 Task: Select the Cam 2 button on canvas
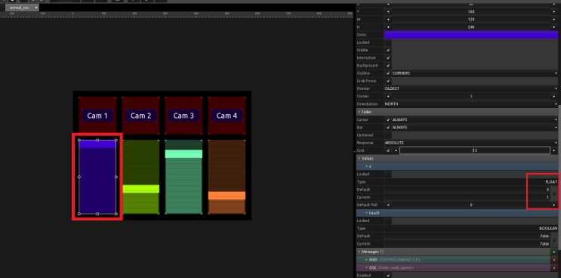pos(140,116)
